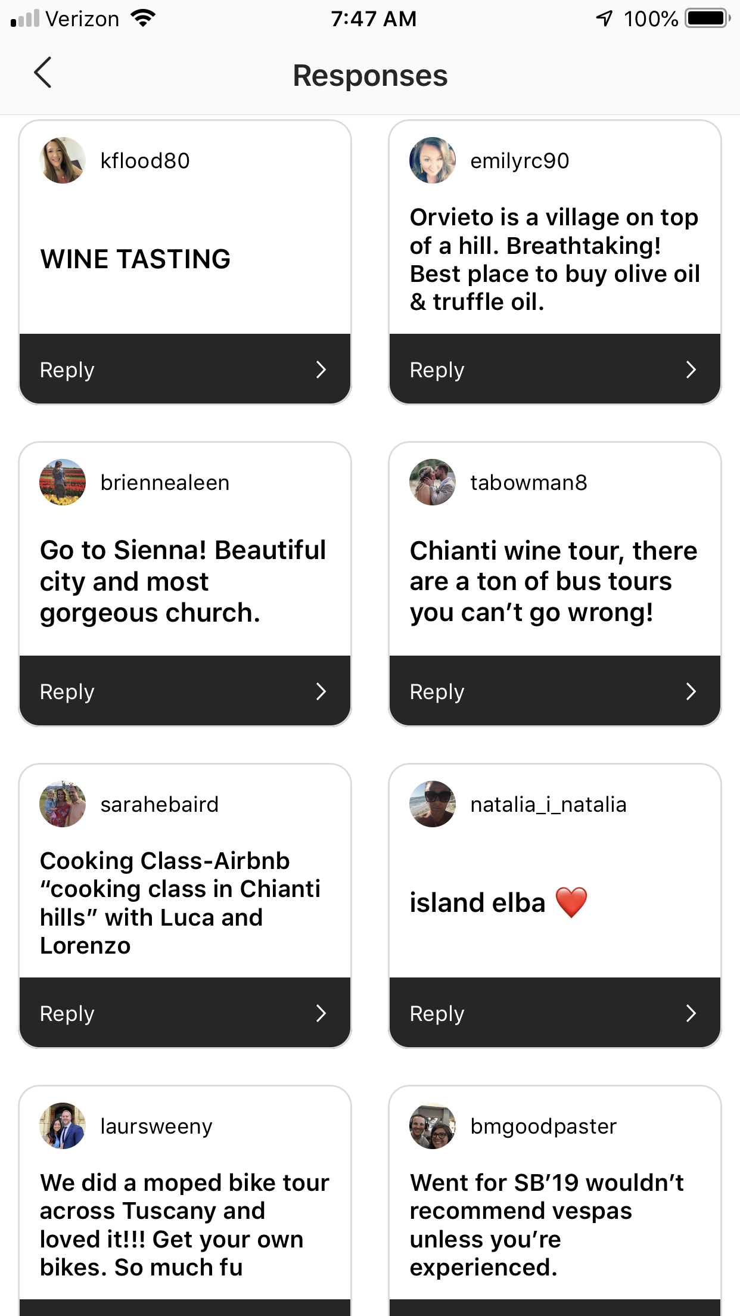Open reply chevron for island elba response
740x1316 pixels.
click(x=691, y=1013)
